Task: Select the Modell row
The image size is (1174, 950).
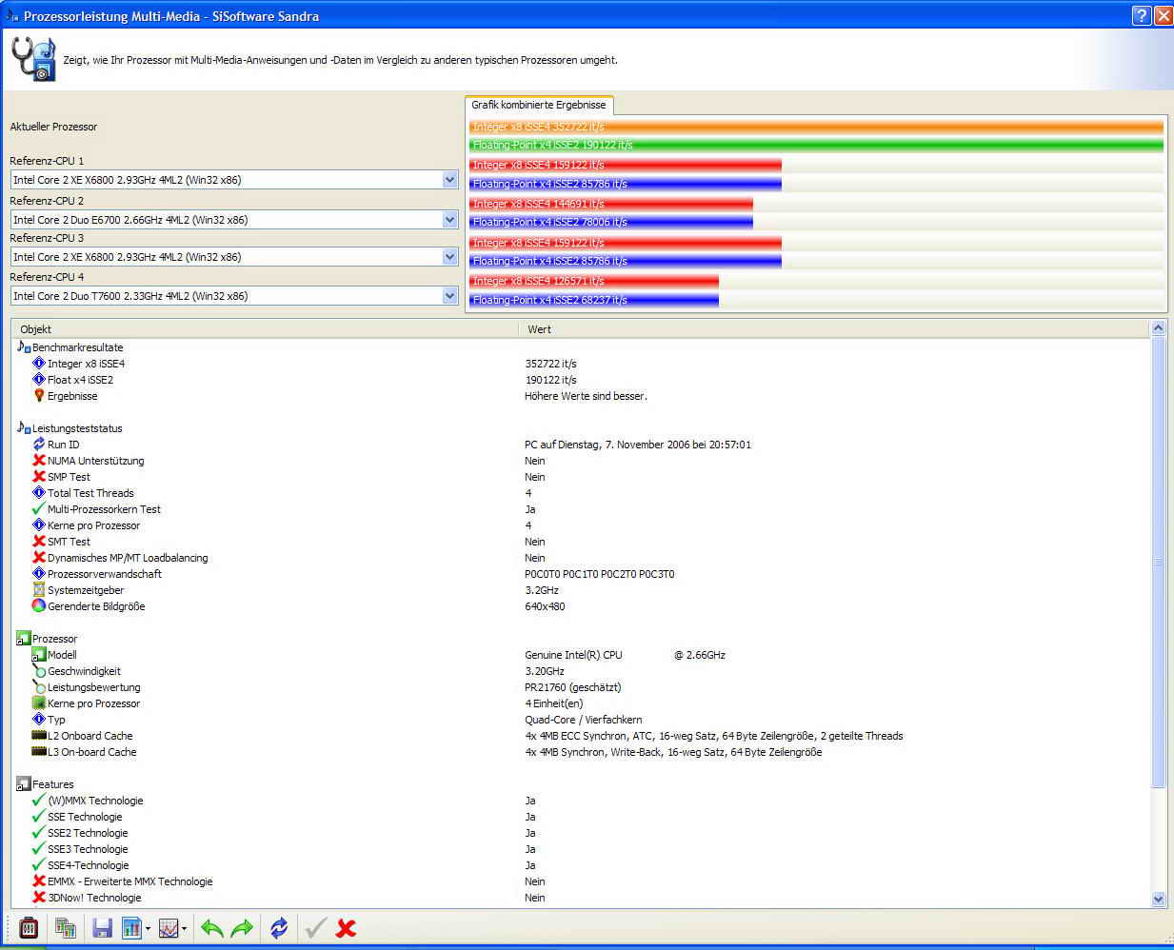Action: (581, 655)
